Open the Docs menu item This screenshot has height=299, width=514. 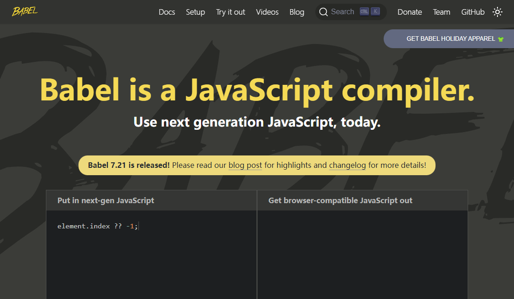(x=167, y=12)
